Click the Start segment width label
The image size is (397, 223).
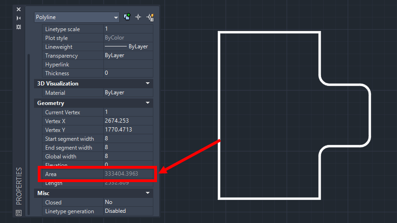(69, 138)
